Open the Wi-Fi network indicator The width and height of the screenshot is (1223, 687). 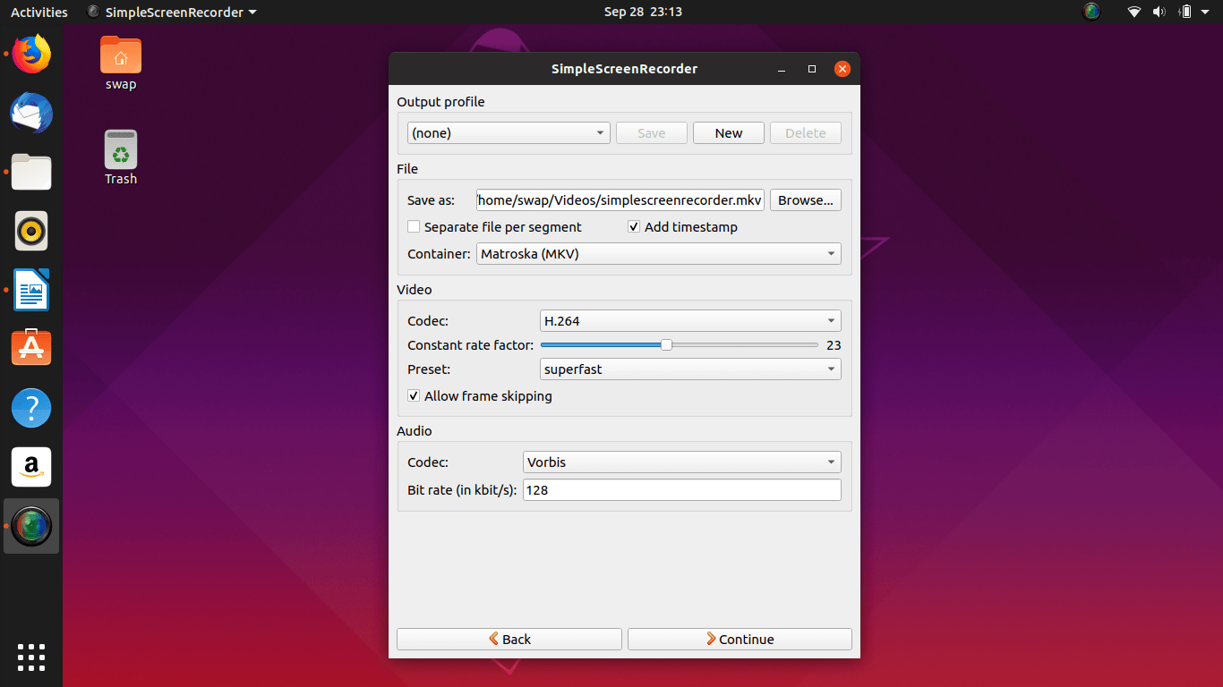1134,12
